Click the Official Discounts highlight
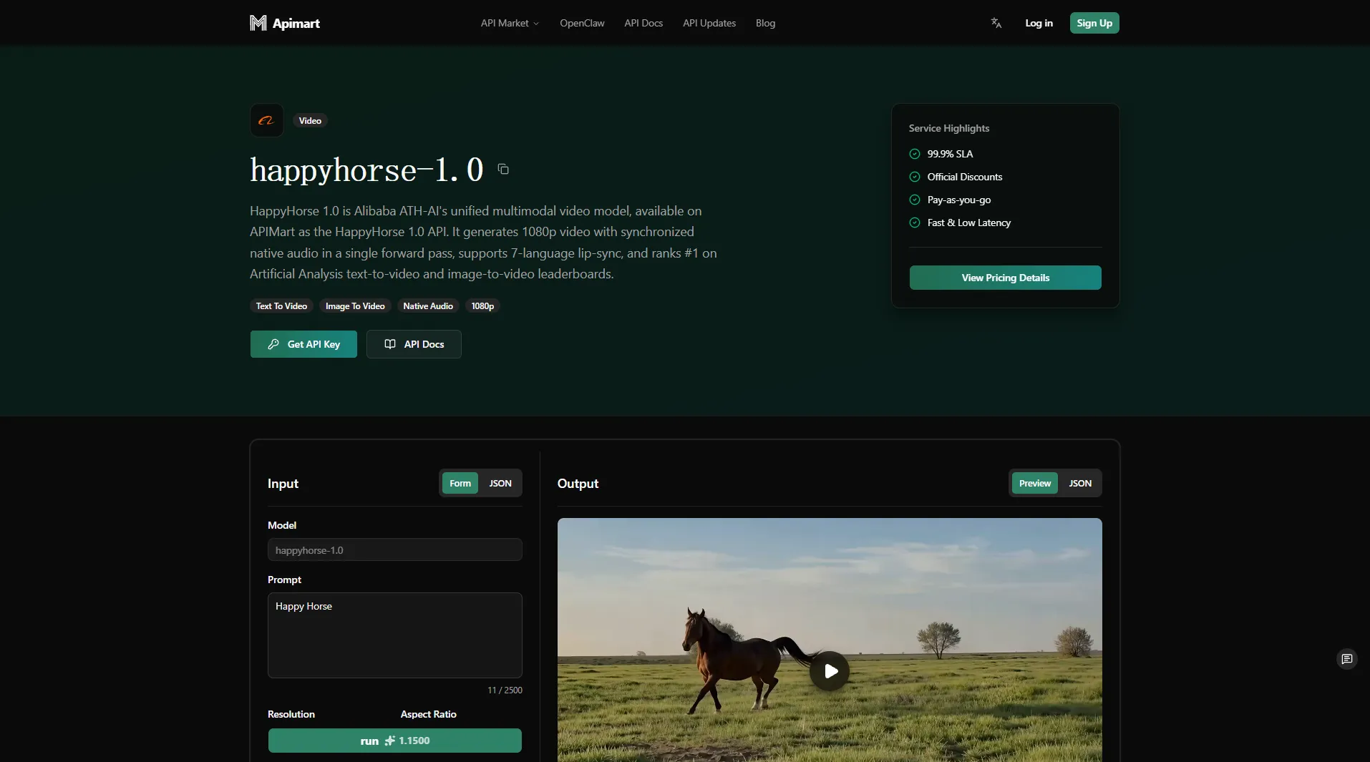This screenshot has height=762, width=1370. 956,177
